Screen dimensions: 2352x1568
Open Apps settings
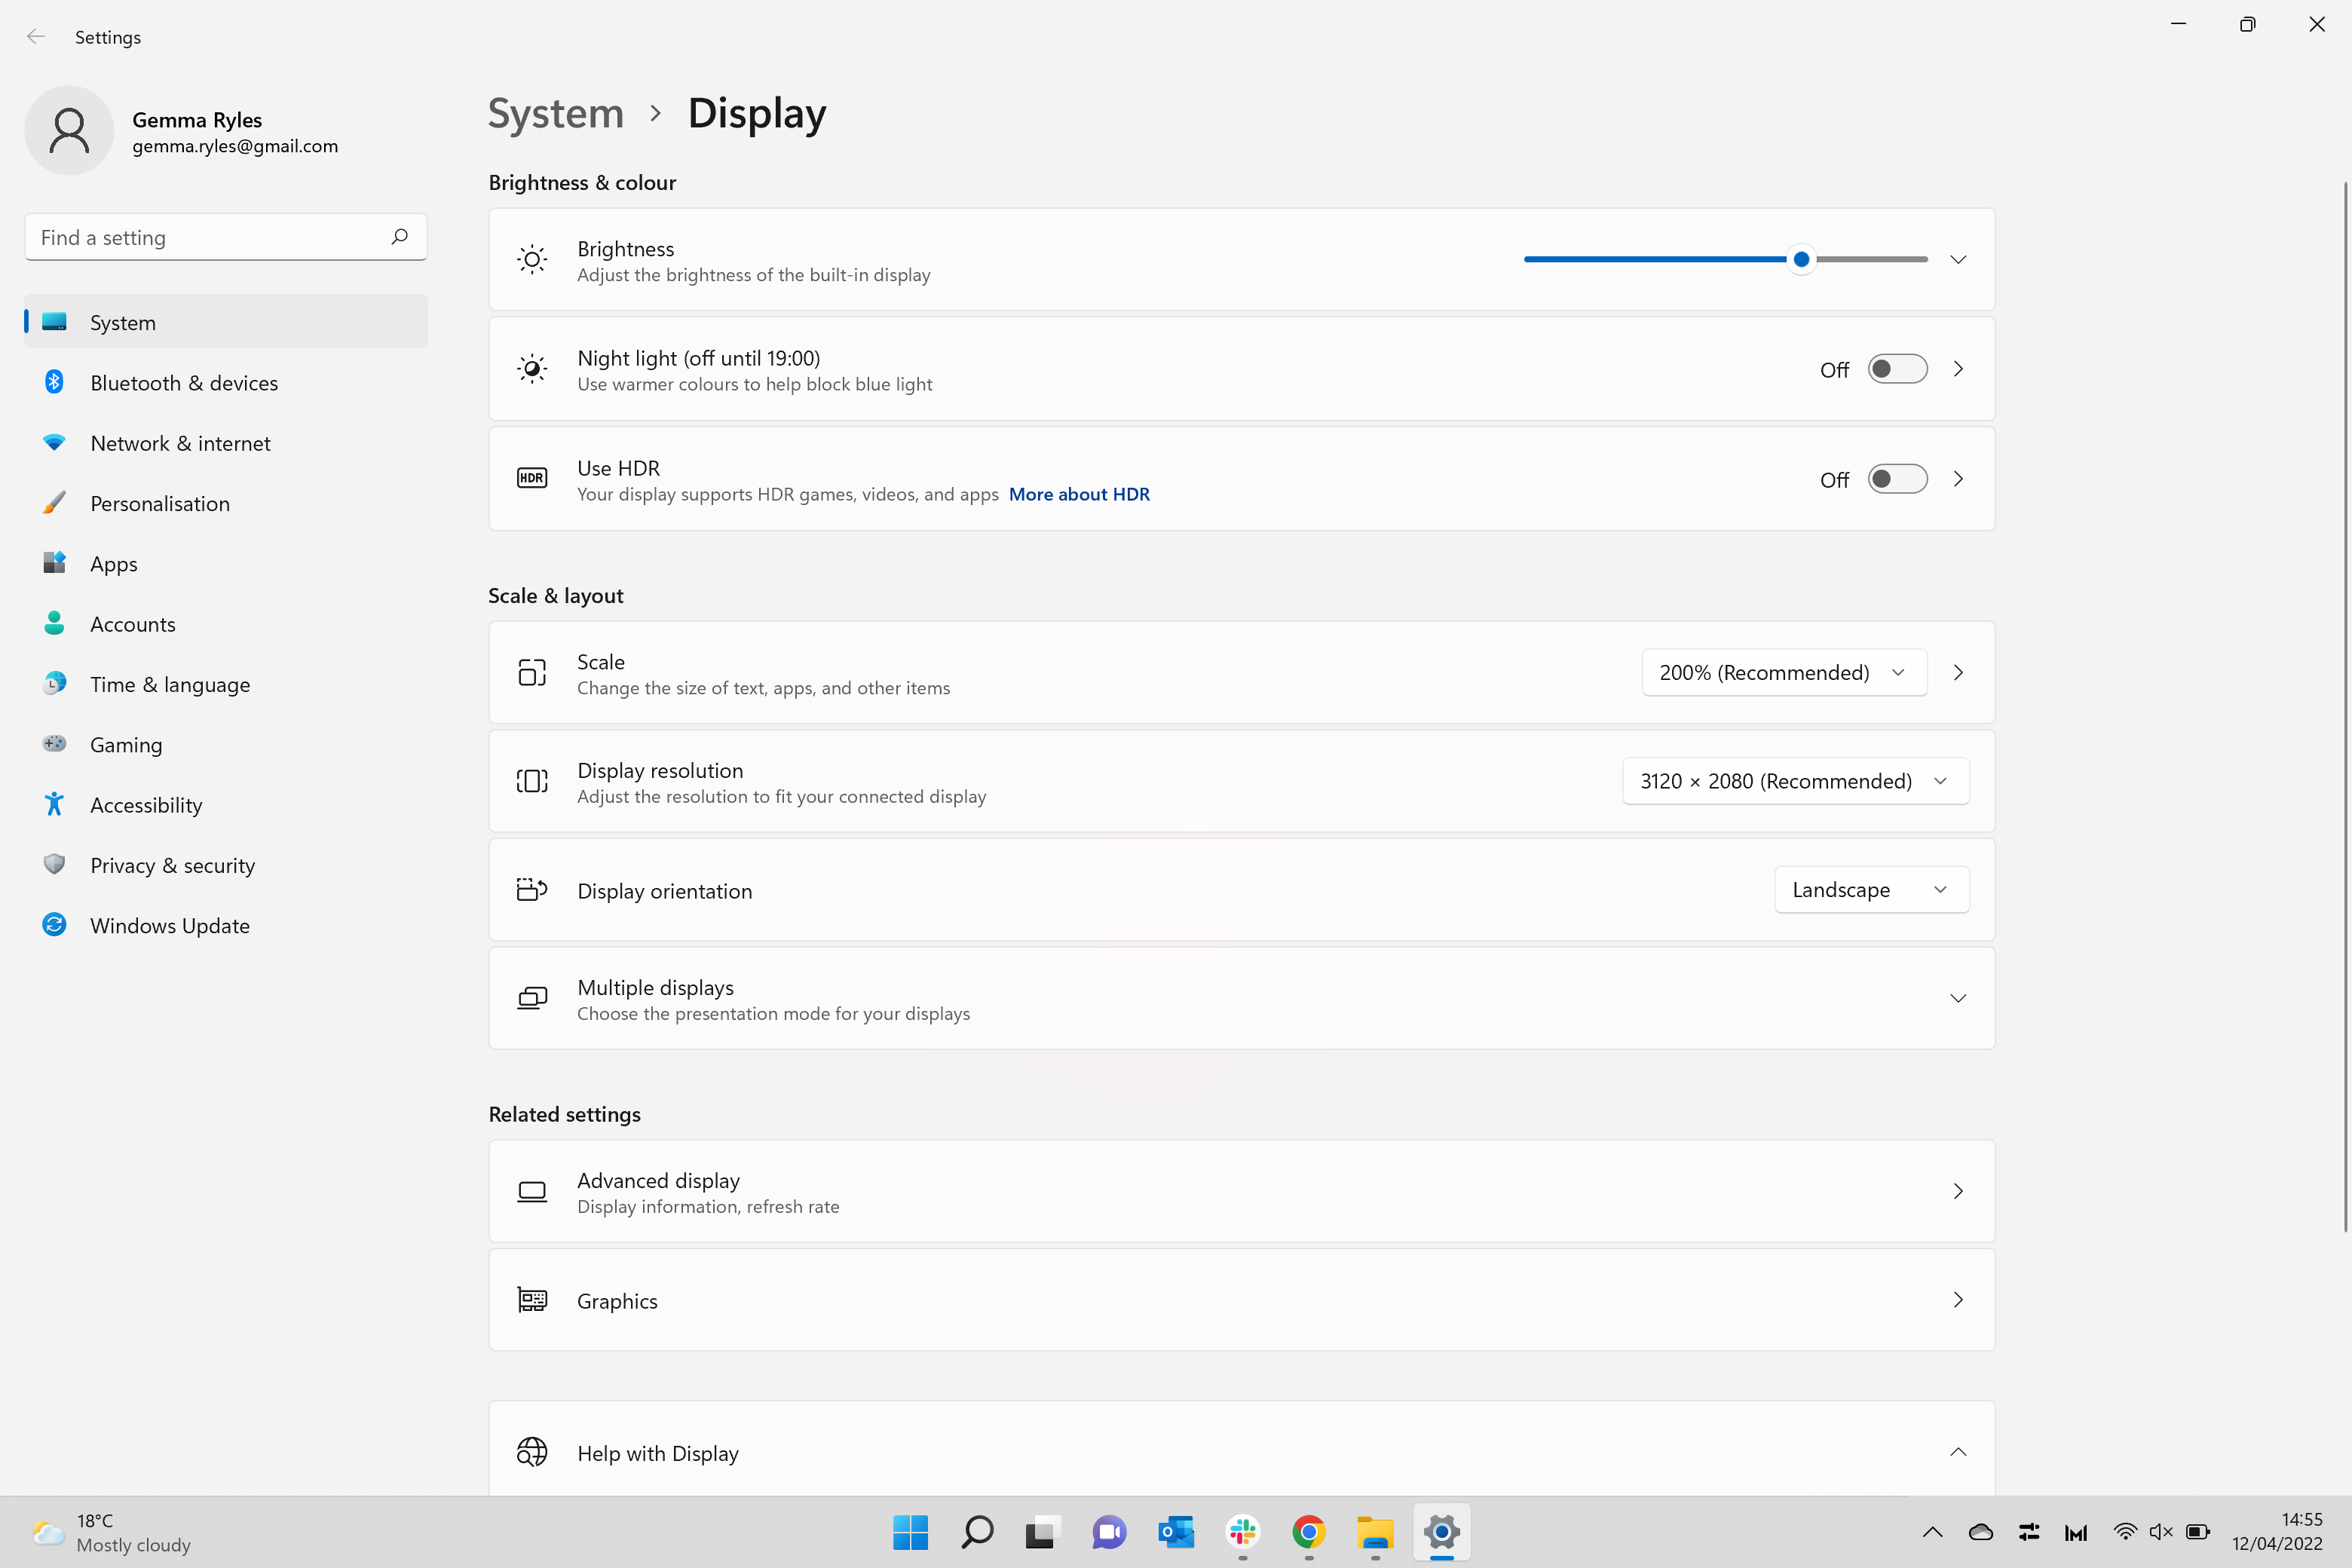pos(226,563)
